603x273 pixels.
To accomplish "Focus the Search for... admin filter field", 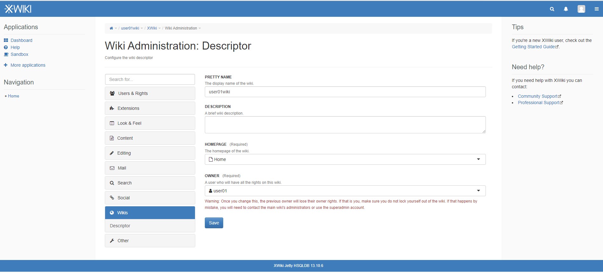I will coord(150,79).
